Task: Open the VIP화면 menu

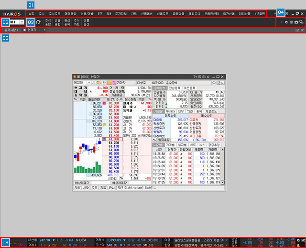Action: click(260, 14)
